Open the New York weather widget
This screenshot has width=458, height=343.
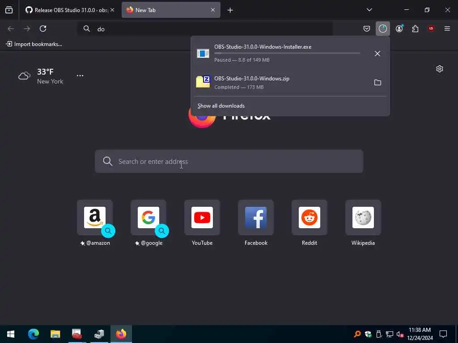coord(41,76)
